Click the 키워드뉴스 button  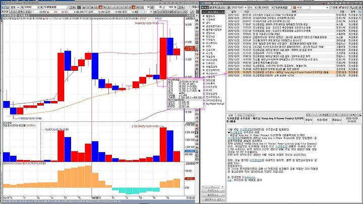[213, 190]
